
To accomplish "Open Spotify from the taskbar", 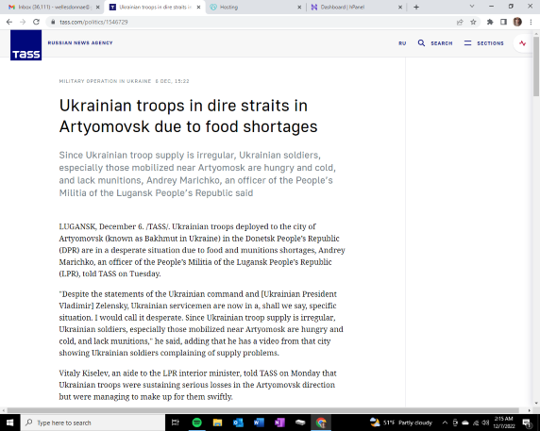I will click(x=196, y=423).
